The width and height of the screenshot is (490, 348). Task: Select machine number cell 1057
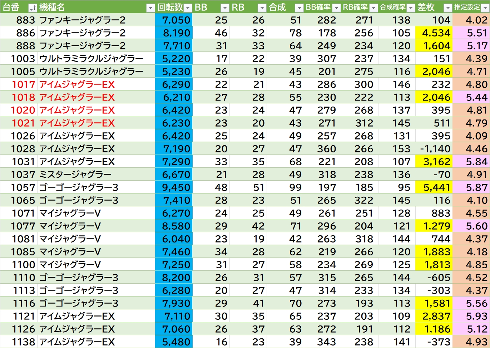19,187
